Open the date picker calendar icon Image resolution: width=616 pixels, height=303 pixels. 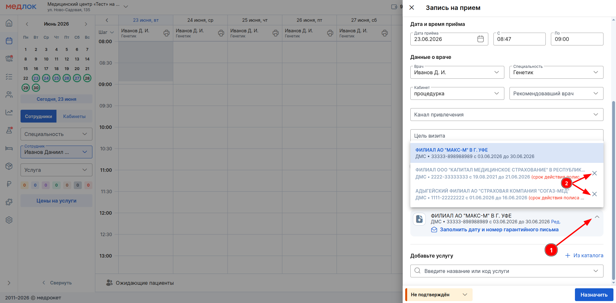[x=481, y=39]
